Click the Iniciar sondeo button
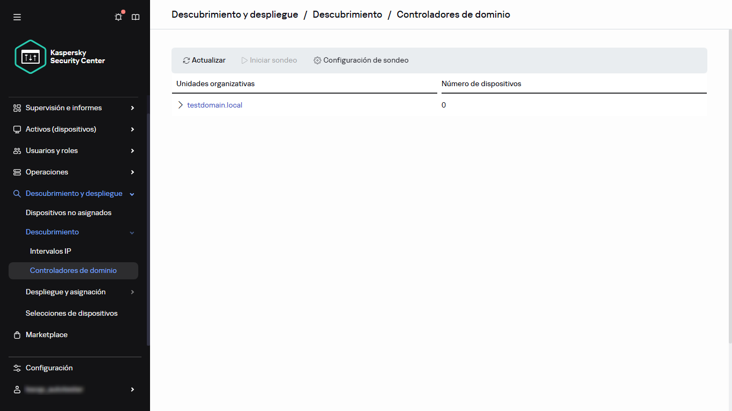 pos(269,60)
